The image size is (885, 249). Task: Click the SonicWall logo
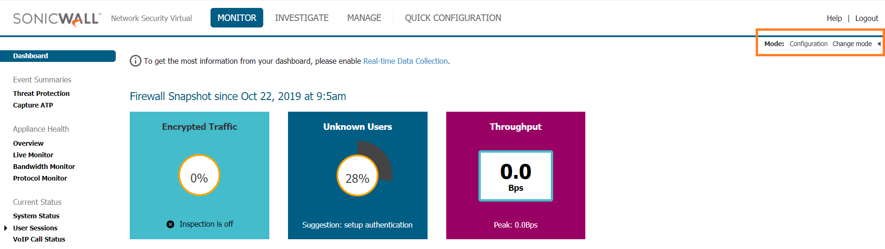(57, 19)
